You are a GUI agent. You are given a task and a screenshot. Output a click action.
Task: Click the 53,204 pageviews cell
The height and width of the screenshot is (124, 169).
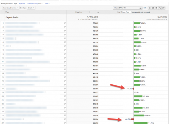point(96,46)
